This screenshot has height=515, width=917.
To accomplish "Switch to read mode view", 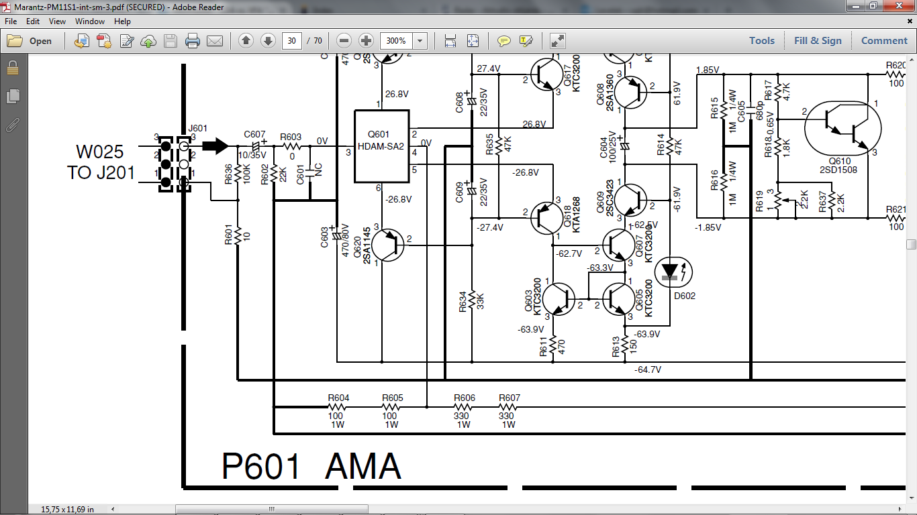I will (x=557, y=41).
